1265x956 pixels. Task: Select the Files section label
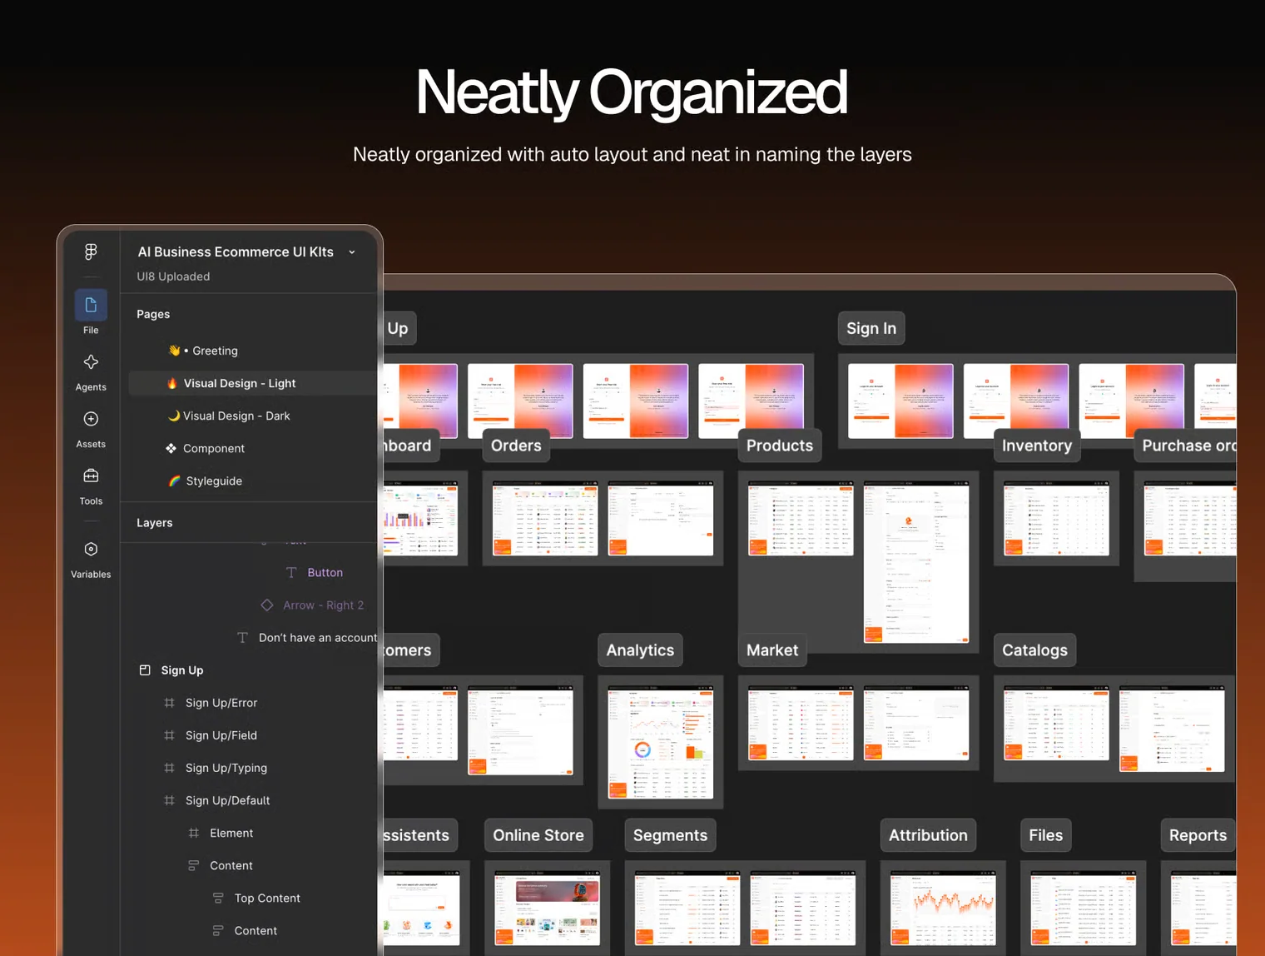1045,835
